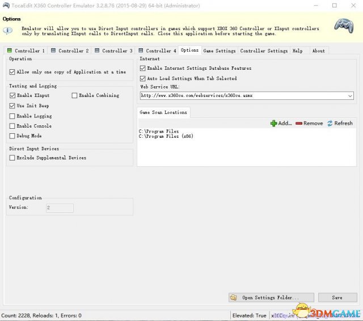
Task: Switch to Controller 2 tab
Action: tap(69, 50)
